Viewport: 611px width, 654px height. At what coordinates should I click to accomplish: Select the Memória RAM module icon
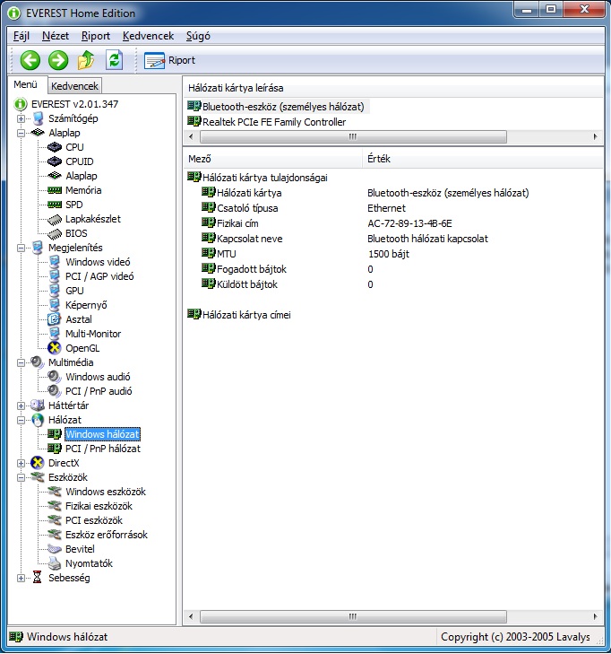[55, 190]
